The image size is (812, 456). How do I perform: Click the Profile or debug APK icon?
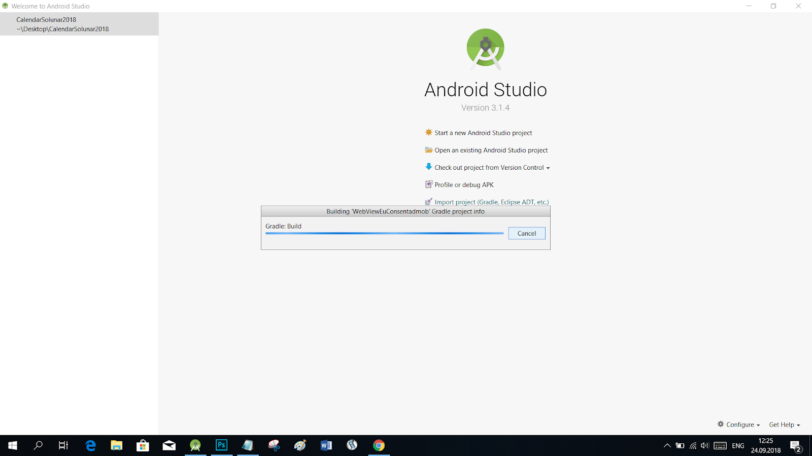429,184
